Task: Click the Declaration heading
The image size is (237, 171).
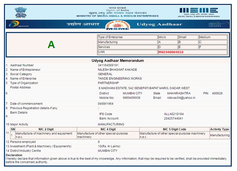Action: point(14,155)
